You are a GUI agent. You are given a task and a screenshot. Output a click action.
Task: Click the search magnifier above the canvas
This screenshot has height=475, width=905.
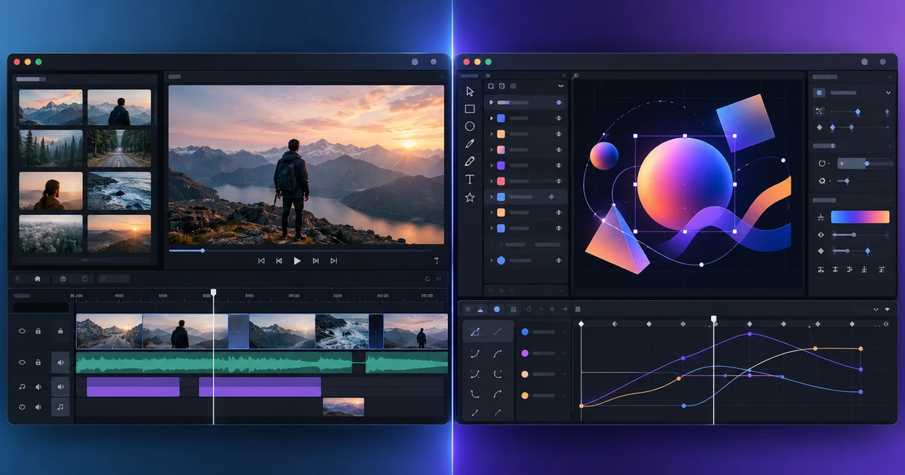click(575, 76)
